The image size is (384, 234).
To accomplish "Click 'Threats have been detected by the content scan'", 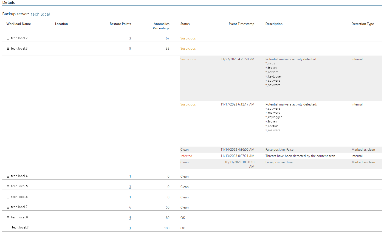I will tap(300, 156).
